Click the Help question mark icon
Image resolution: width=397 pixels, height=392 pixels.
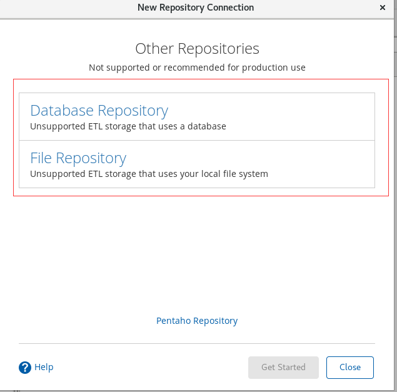point(25,368)
